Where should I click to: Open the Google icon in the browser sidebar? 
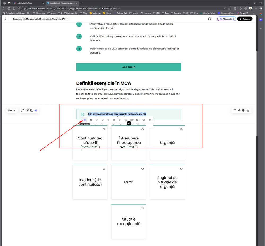pos(261,14)
